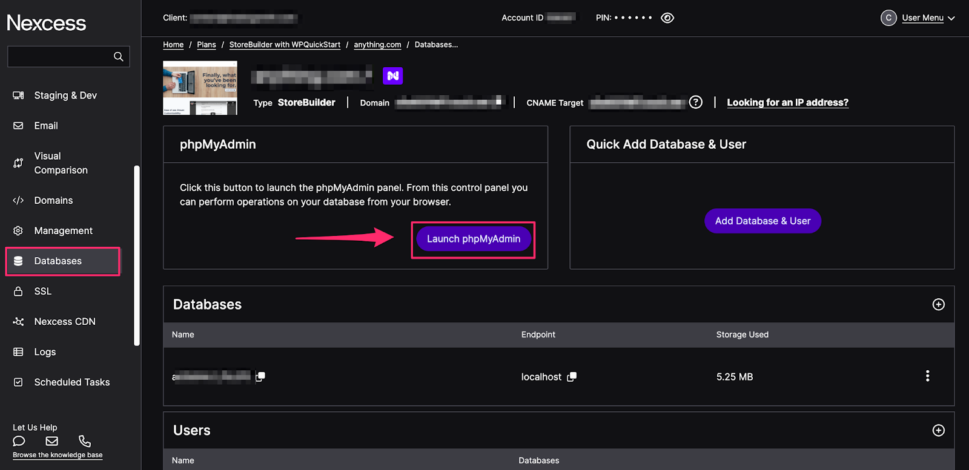Click the email envelope help icon
The image size is (969, 470).
pos(52,441)
